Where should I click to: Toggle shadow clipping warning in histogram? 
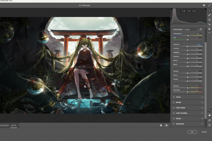[172, 9]
